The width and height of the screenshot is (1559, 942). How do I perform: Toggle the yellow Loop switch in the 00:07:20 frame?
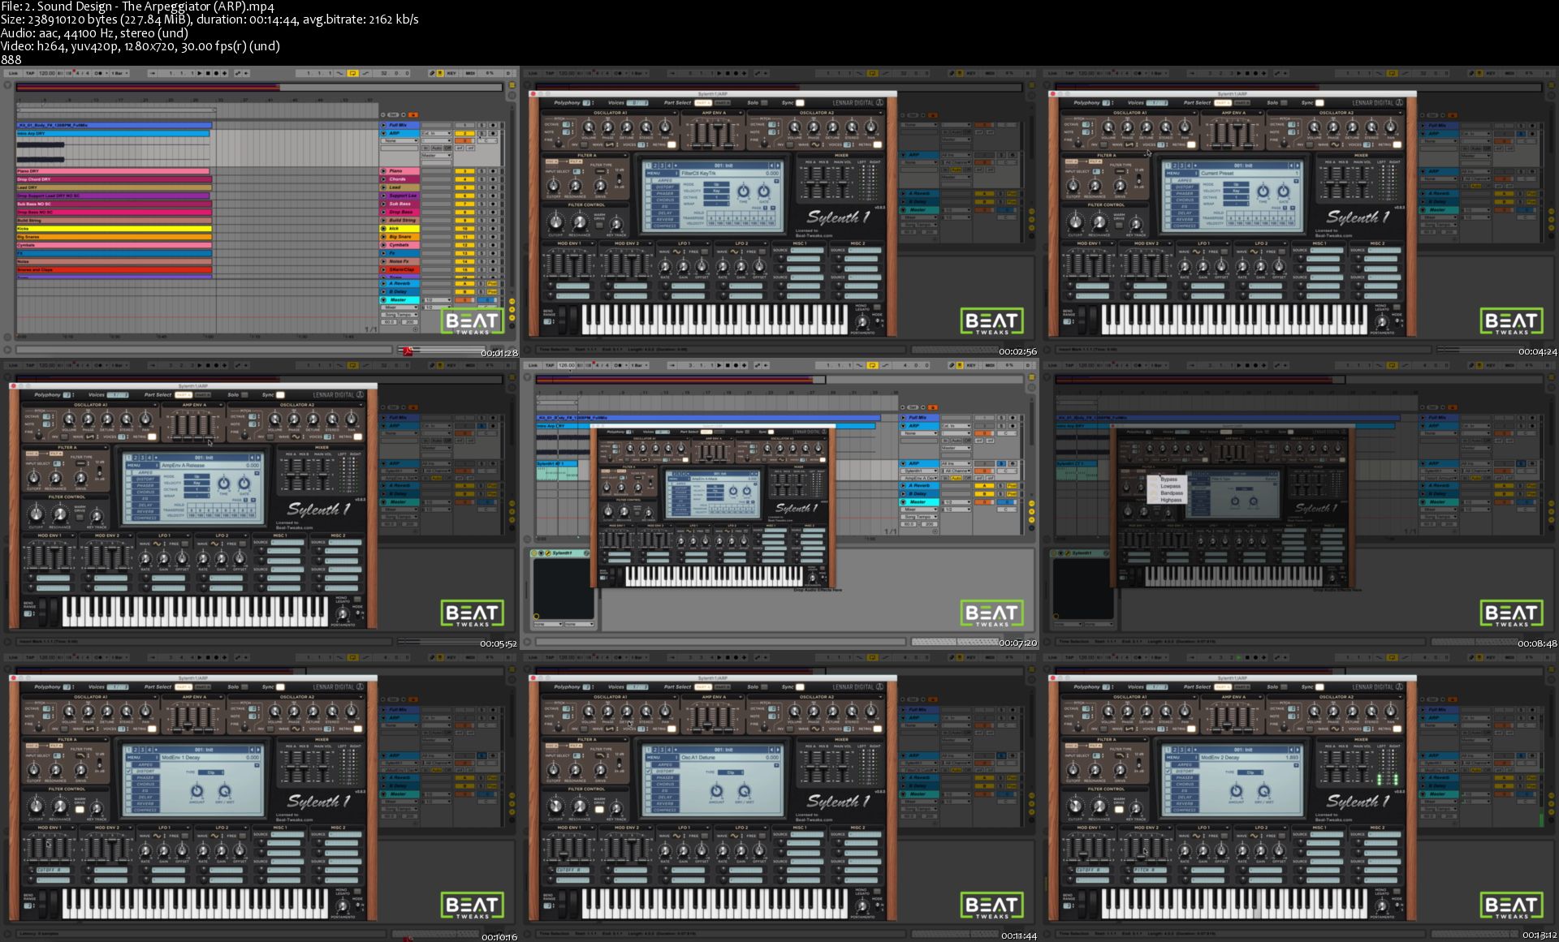[872, 365]
